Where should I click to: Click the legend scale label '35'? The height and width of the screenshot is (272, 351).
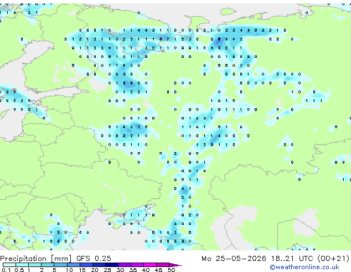133,270
